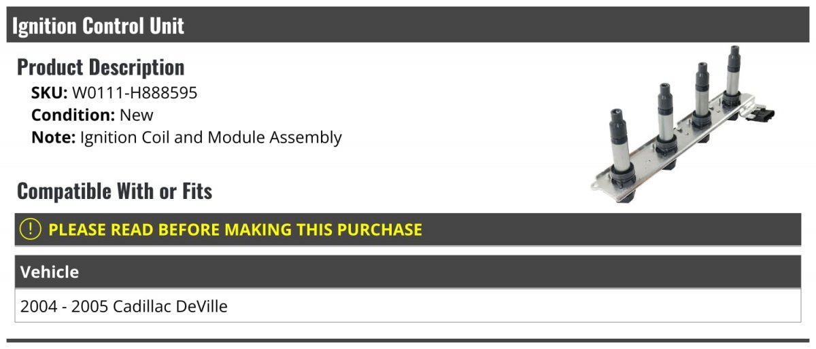Select the 2004 - 2005 Cadillac DeVille row
The height and width of the screenshot is (349, 816).
click(124, 306)
